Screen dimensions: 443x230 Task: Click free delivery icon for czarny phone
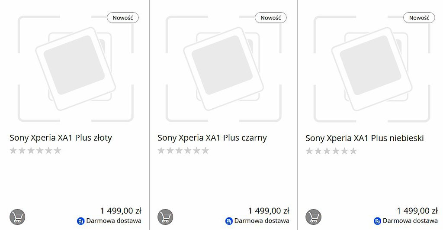229,221
